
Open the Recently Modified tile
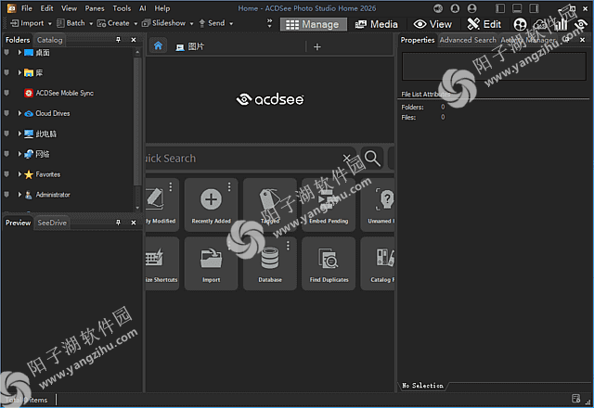(162, 204)
